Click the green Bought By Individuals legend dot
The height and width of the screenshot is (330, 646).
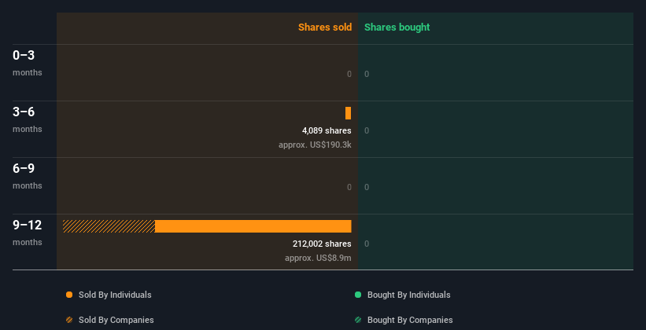358,295
